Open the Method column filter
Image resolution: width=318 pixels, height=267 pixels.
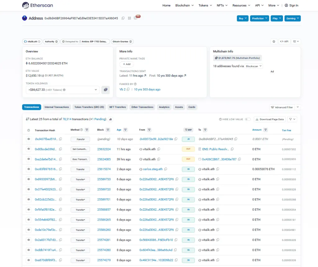pos(87,130)
